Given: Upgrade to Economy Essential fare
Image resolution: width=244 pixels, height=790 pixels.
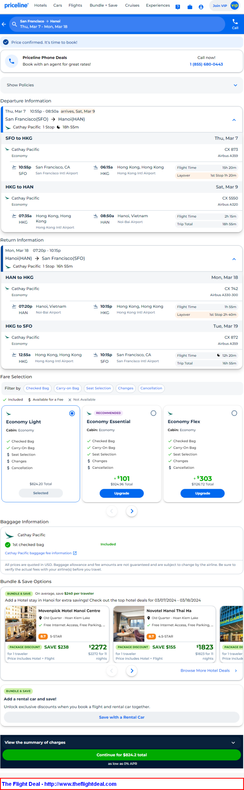Looking at the screenshot, I should [x=122, y=493].
